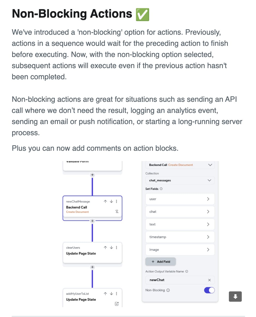The width and height of the screenshot is (256, 317).
Task: Open Backend Call Create Document dropdown
Action: point(180,165)
